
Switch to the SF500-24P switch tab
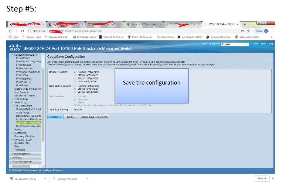221,24
